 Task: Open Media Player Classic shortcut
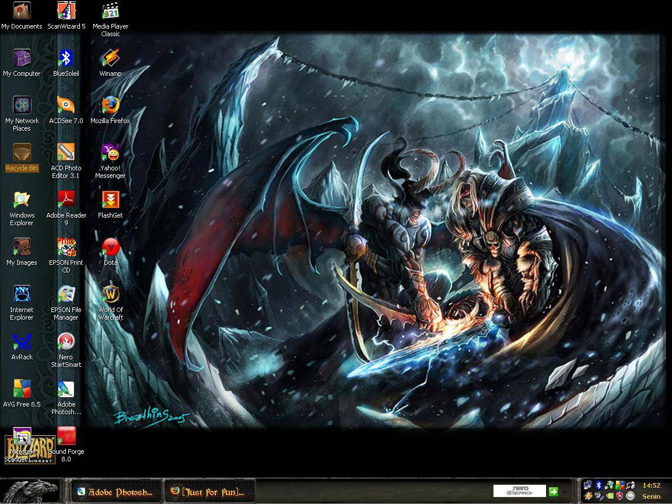coord(111,19)
